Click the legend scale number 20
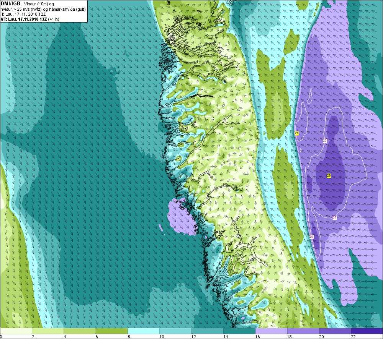This screenshot has height=339, width=383. point(321,337)
